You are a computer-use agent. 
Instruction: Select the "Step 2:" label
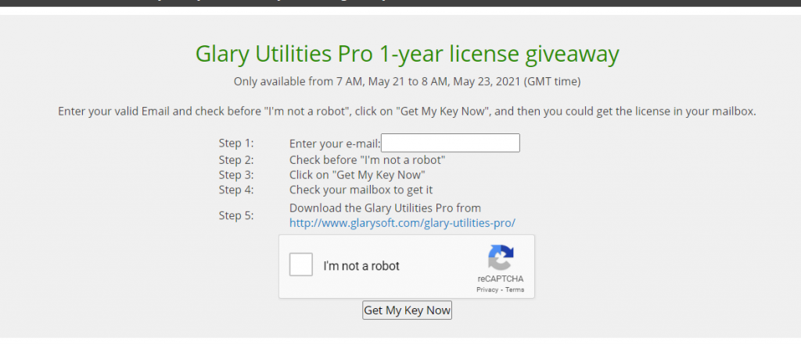click(236, 160)
